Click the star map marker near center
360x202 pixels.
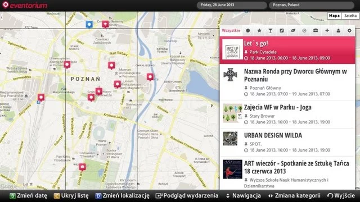point(99,91)
